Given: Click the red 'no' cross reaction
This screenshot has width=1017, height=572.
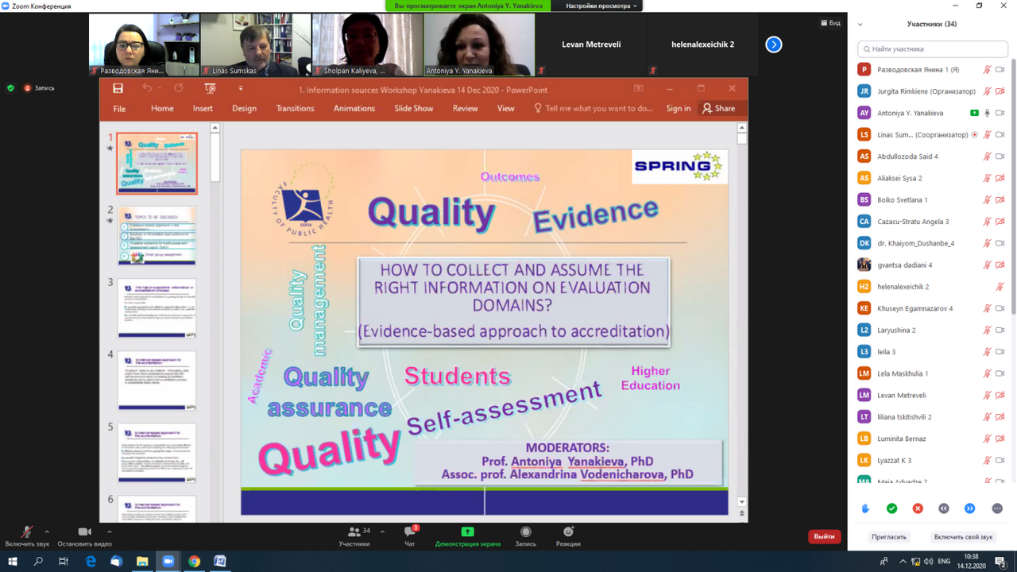Looking at the screenshot, I should click(x=918, y=508).
